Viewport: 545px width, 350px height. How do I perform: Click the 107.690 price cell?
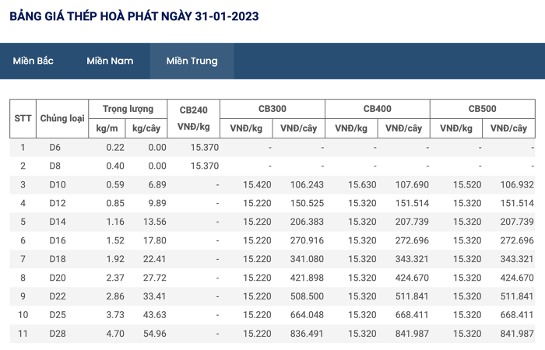412,185
